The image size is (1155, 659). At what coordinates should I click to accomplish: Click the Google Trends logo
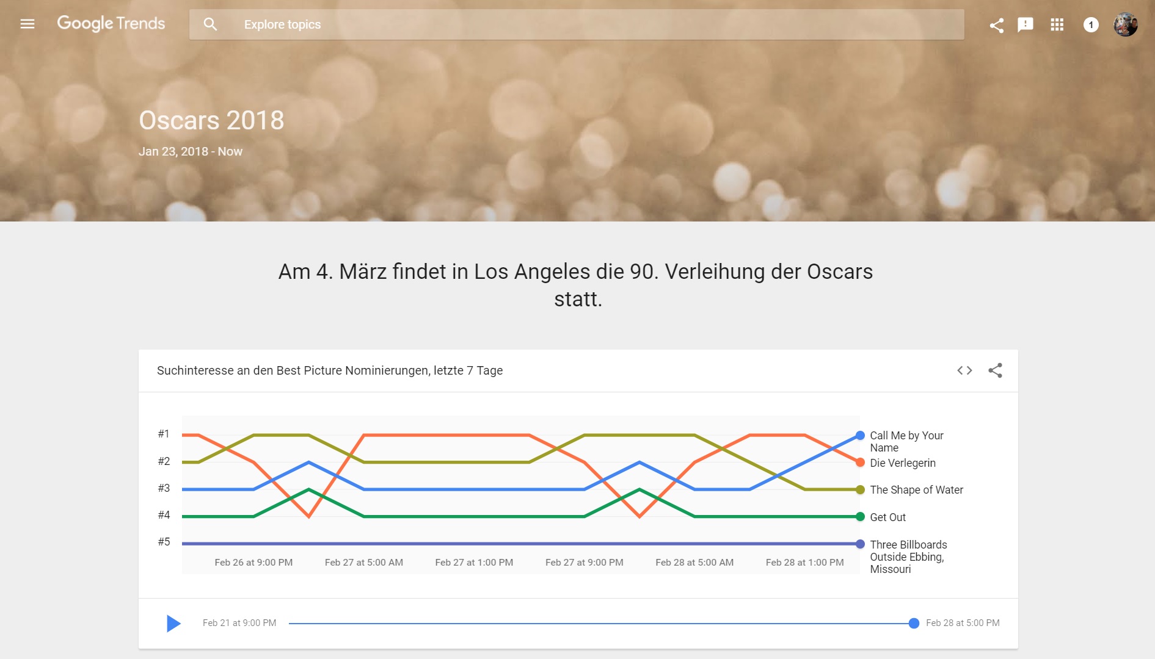(x=111, y=24)
